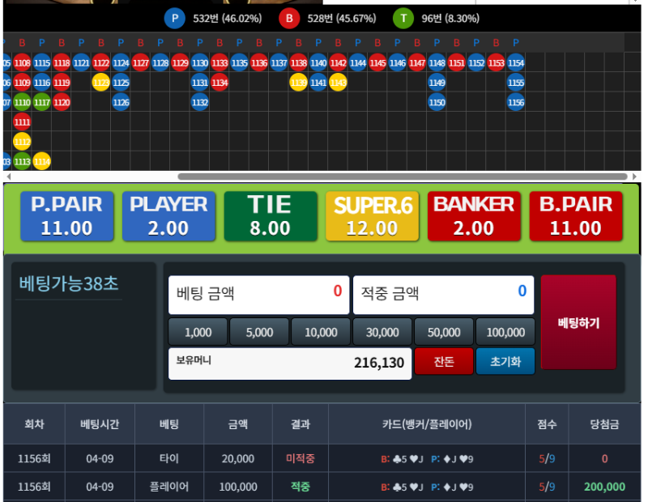This screenshot has height=502, width=648.
Task: Add the 10,000 chip amount
Action: pos(321,333)
